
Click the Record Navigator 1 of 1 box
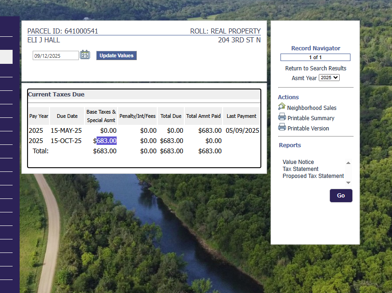tap(315, 57)
